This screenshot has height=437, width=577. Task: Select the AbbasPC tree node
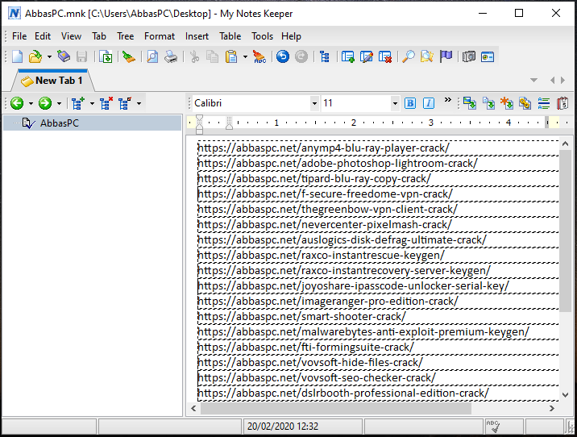(60, 123)
